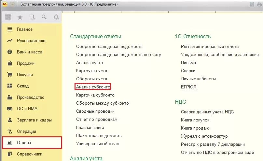Open the History icon in toolbar
Viewport: 263px width, 161px height.
(32, 17)
